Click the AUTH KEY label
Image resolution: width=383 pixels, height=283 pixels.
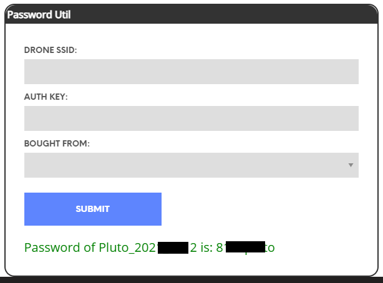(x=46, y=97)
